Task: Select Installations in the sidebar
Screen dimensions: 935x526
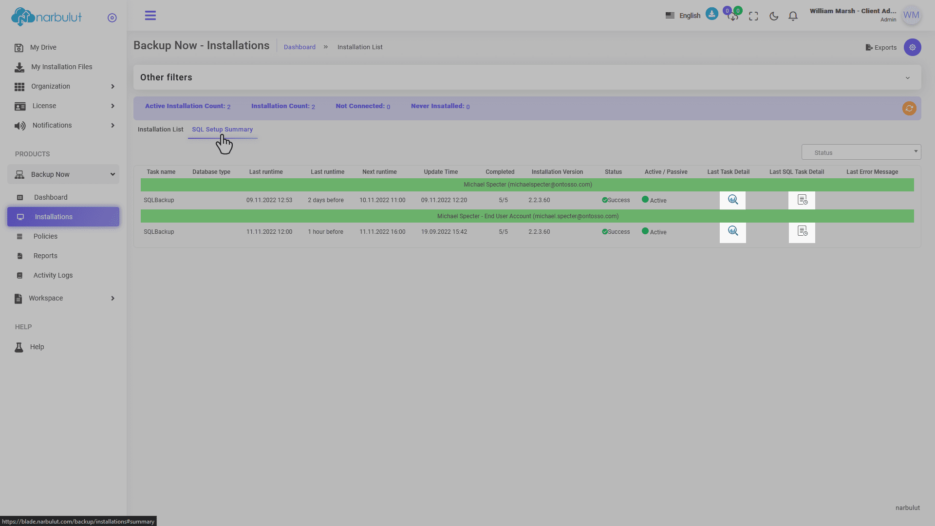Action: [63, 217]
